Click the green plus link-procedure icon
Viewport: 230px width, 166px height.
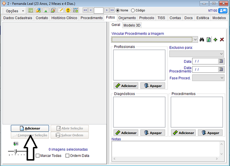click(x=215, y=39)
